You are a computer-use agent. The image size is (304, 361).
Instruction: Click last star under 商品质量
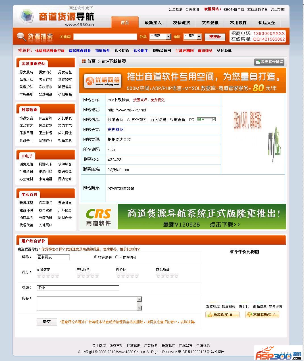tap(176, 276)
